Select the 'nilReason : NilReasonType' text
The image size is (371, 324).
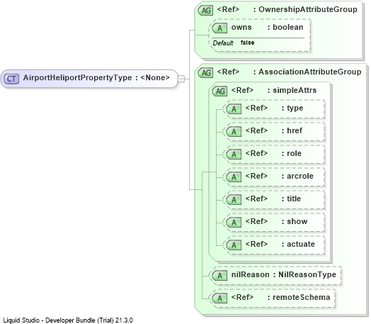pyautogui.click(x=284, y=275)
